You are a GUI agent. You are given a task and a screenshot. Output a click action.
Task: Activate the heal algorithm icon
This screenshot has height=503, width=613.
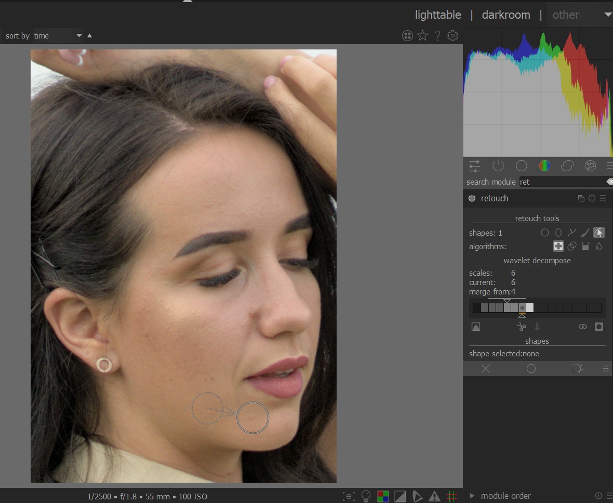point(558,246)
